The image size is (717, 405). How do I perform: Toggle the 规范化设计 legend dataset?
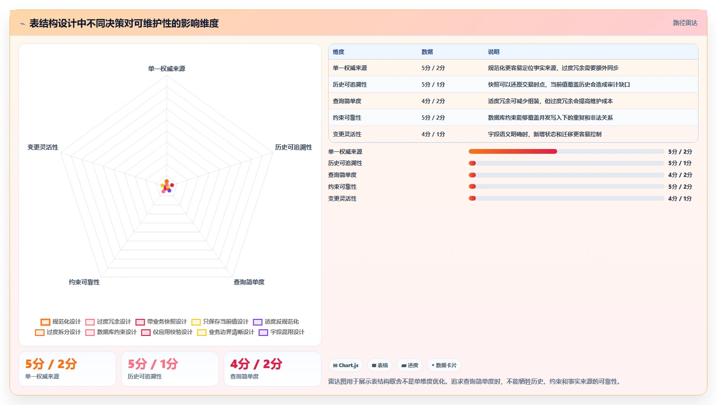tap(61, 322)
